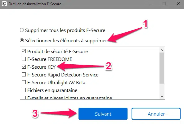Check F-Secure Ultralight AV Beta checkbox
This screenshot has height=124, width=184.
[x=24, y=82]
